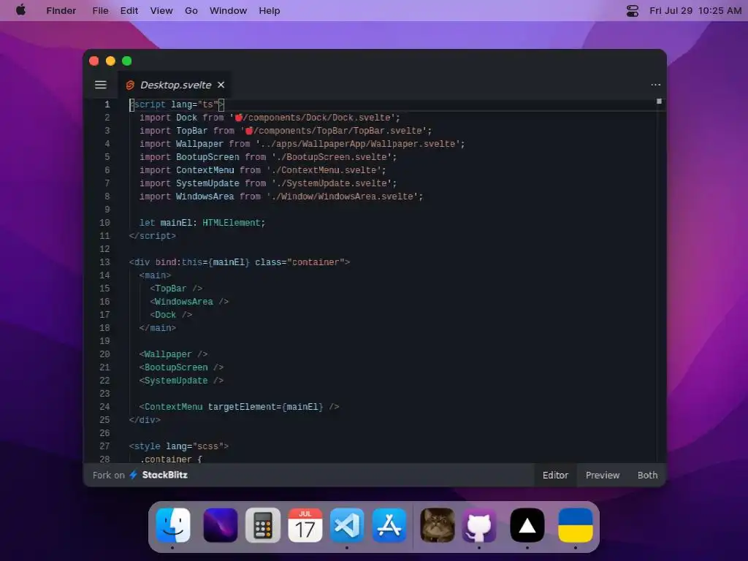Click 'SystemUpdate' in the line 7 import
The image size is (748, 561).
click(207, 183)
